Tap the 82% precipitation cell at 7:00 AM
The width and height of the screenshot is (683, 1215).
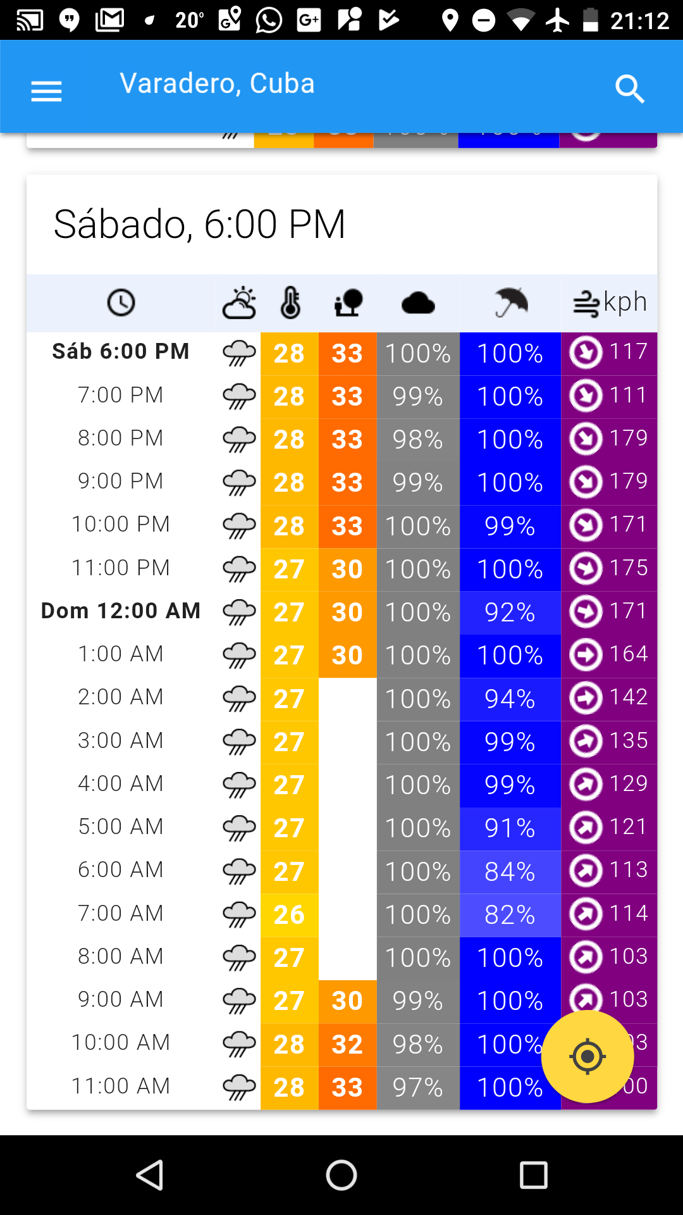pos(510,915)
